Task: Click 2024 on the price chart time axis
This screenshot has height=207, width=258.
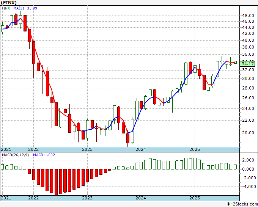Action: point(141,149)
